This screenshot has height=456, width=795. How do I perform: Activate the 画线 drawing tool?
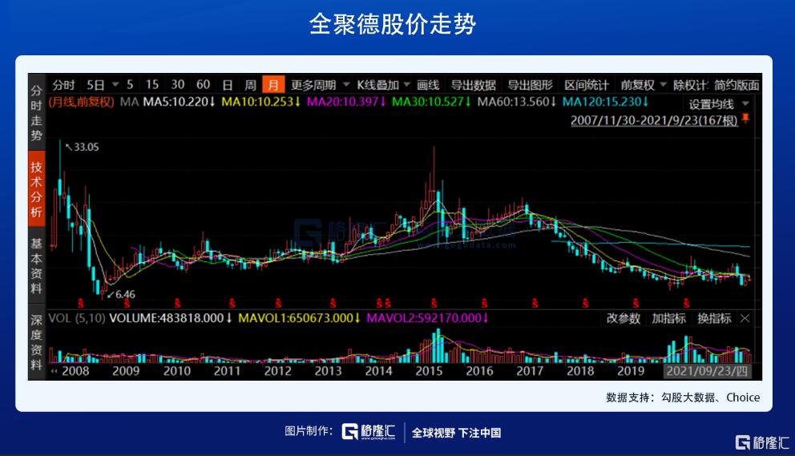point(428,85)
